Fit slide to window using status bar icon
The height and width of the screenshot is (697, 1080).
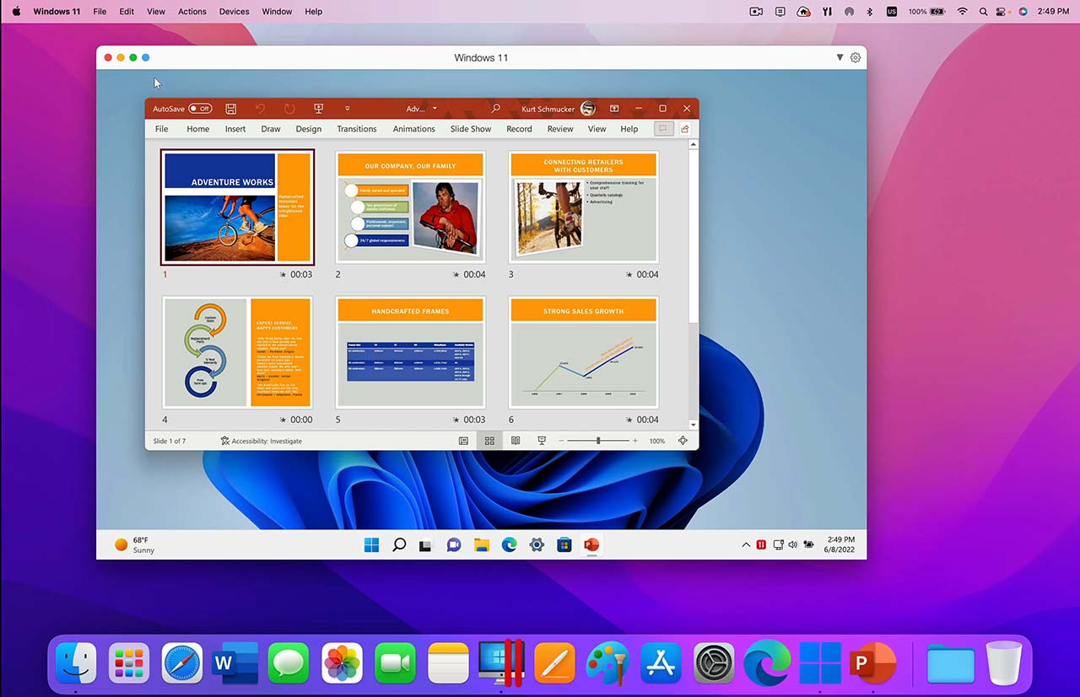coord(683,440)
